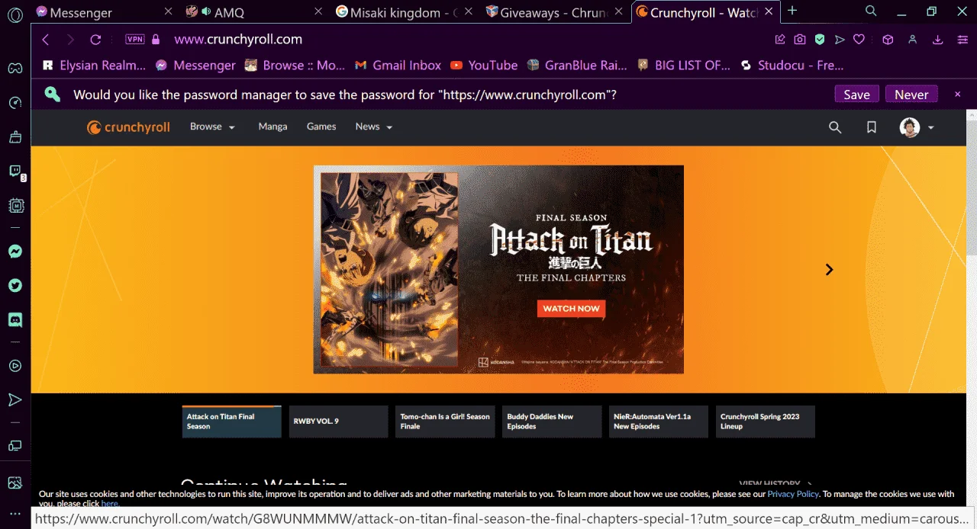Open Twitter from the sidebar
Image resolution: width=977 pixels, height=529 pixels.
pos(15,286)
